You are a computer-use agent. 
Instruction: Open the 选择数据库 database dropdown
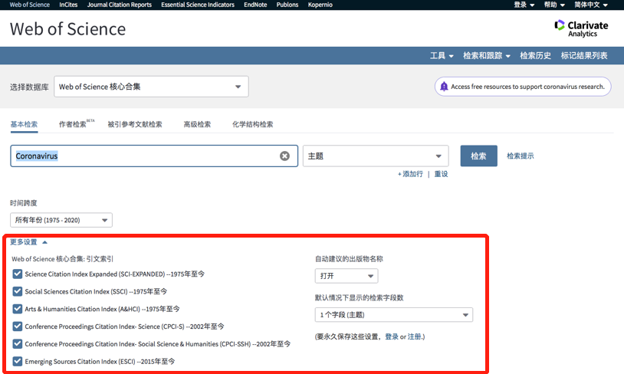tap(151, 87)
